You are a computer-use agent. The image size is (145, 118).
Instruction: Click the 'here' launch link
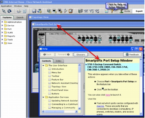click(108, 95)
